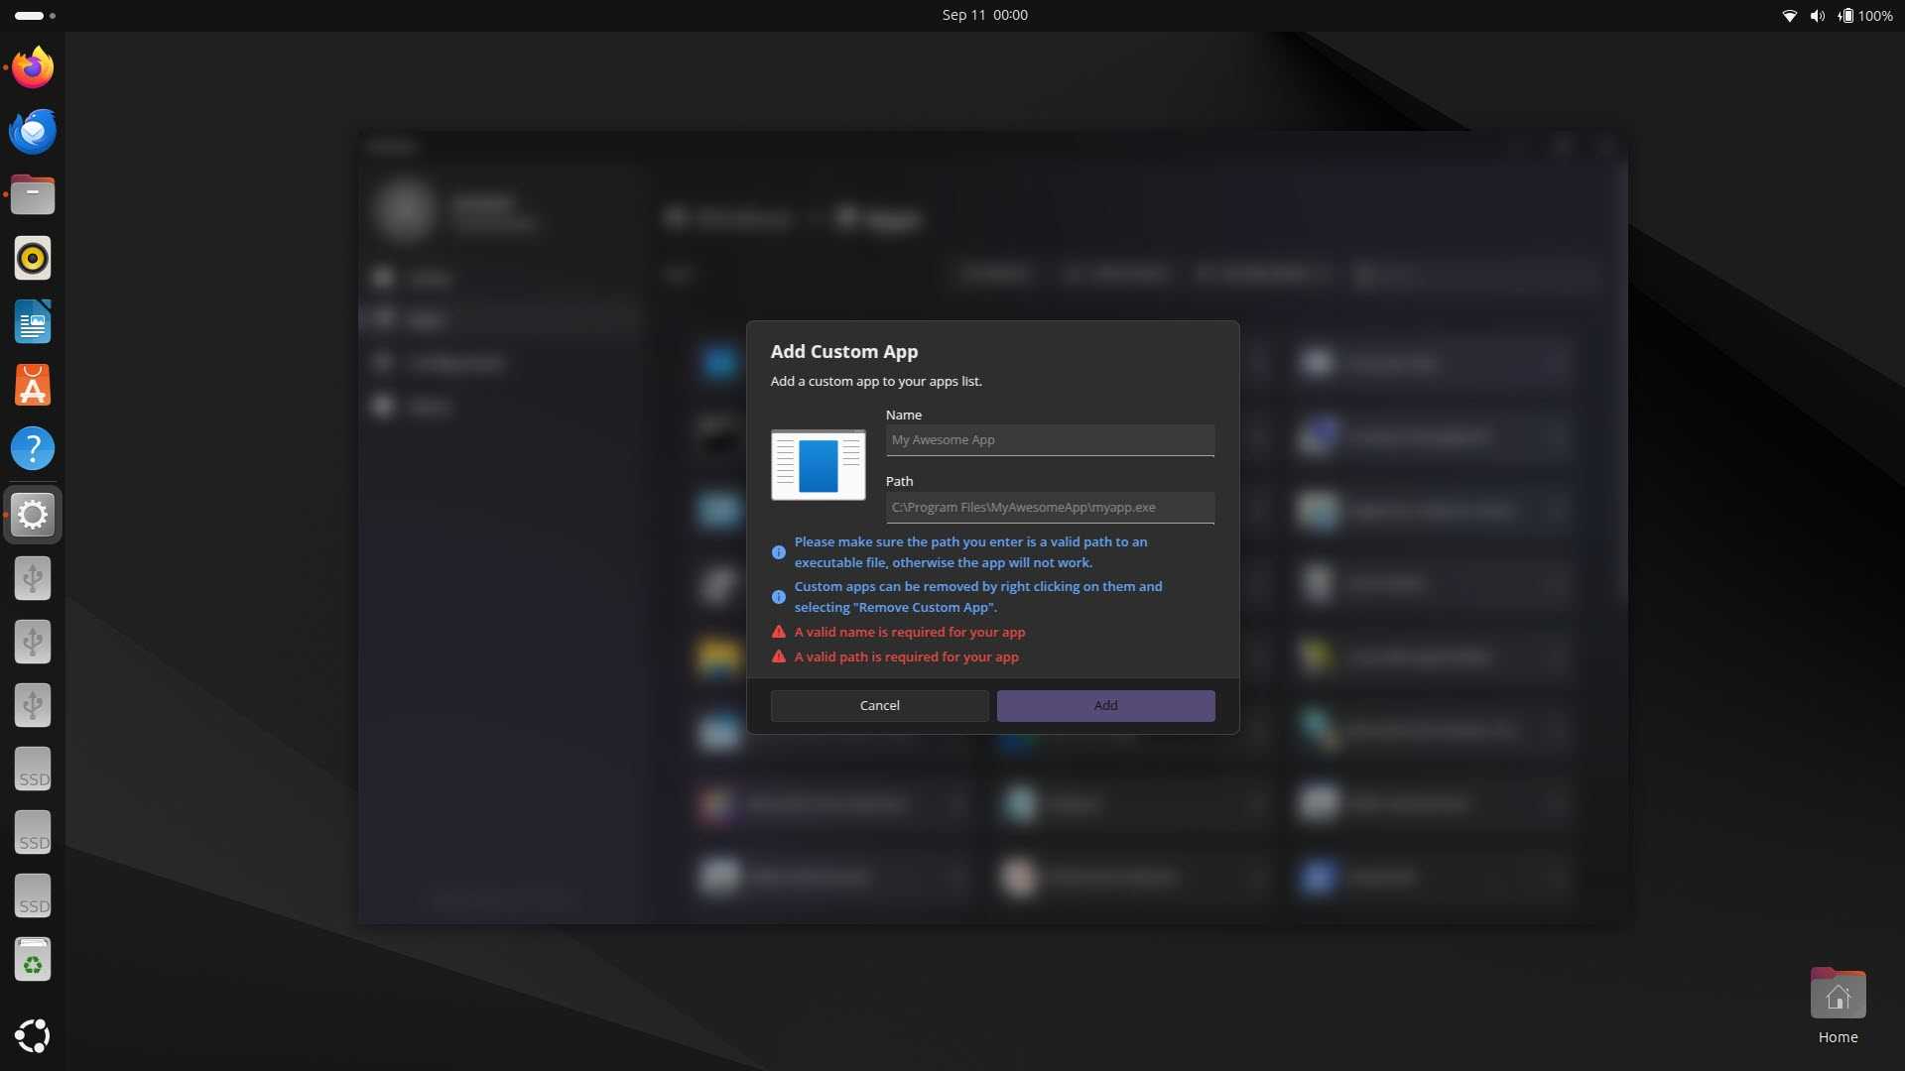Click the Wi-Fi status icon
The width and height of the screenshot is (1905, 1071).
1790,16
